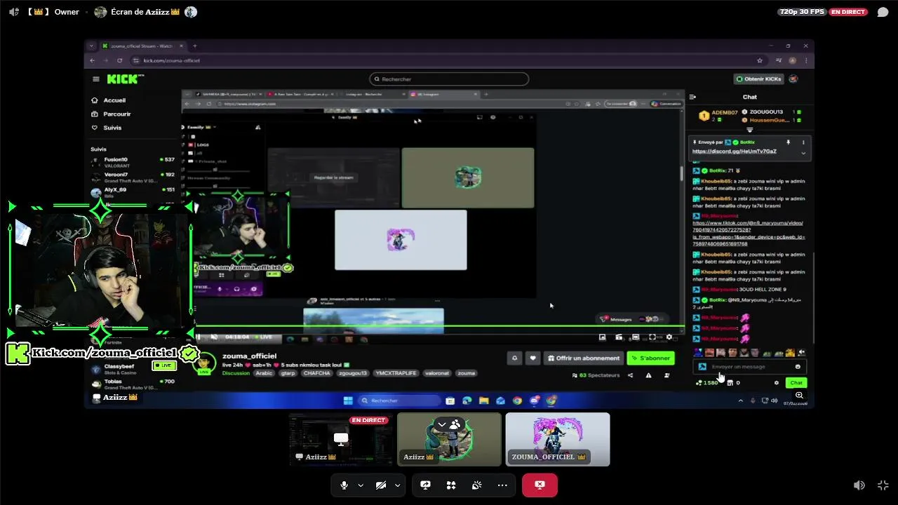
Task: Open the chat bubble icon at top right
Action: point(883,12)
